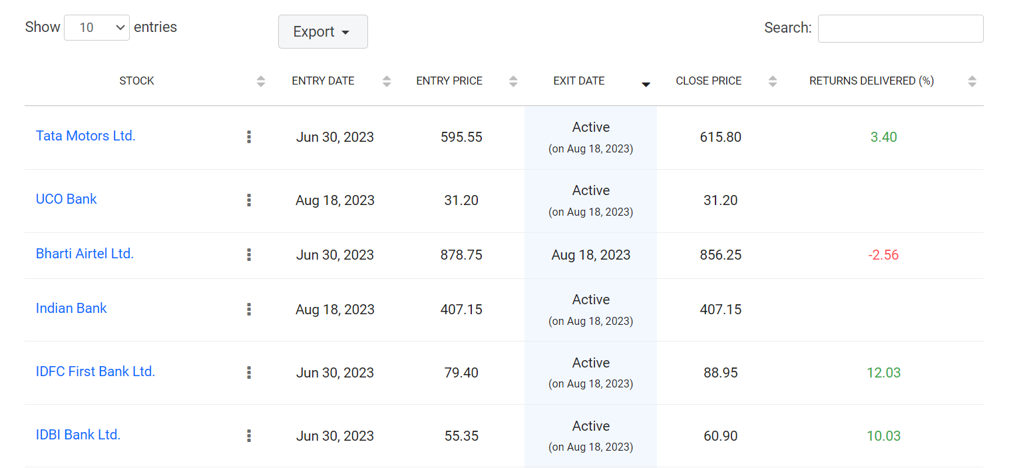This screenshot has width=1015, height=468.
Task: Open the UCO Bank stock link
Action: coord(67,199)
